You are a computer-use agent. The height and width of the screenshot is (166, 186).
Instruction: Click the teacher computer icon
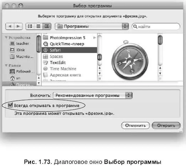pyautogui.click(x=12, y=43)
